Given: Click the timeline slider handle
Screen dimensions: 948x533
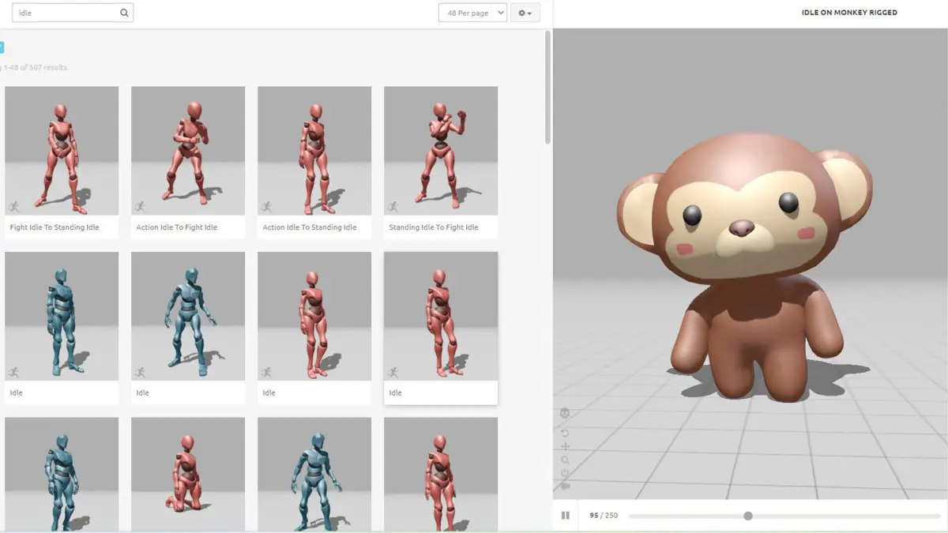Looking at the screenshot, I should 747,516.
